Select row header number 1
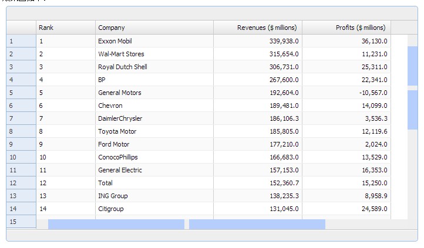Screen dimensions: 424x248 (21, 41)
